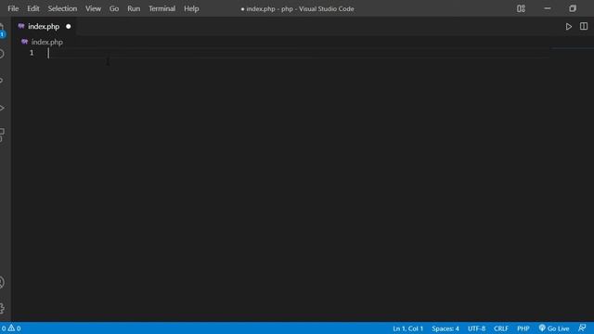
Task: Change indentation via Spaces: 4
Action: (445, 328)
